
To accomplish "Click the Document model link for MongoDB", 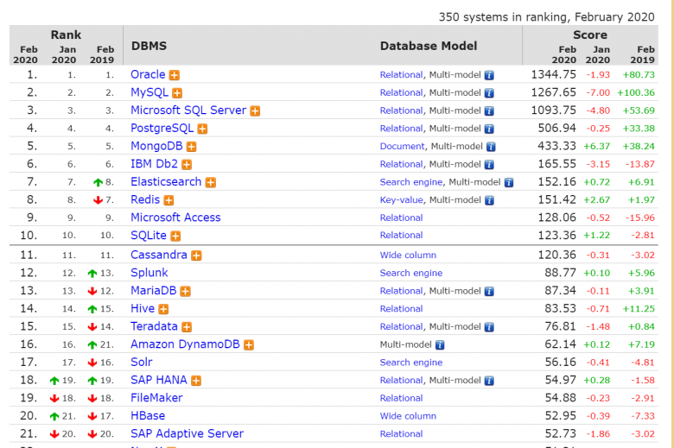I will tap(402, 147).
